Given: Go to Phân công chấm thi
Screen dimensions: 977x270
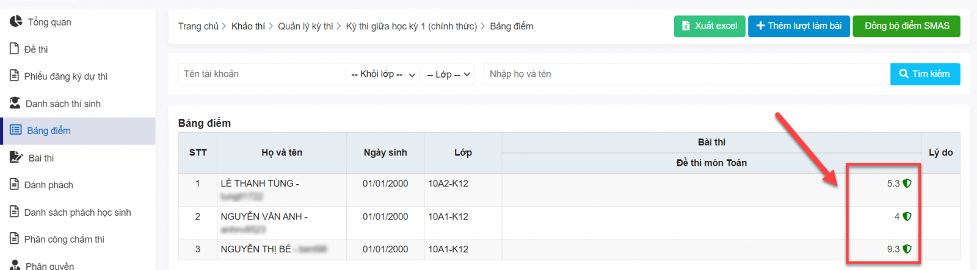Looking at the screenshot, I should (64, 239).
